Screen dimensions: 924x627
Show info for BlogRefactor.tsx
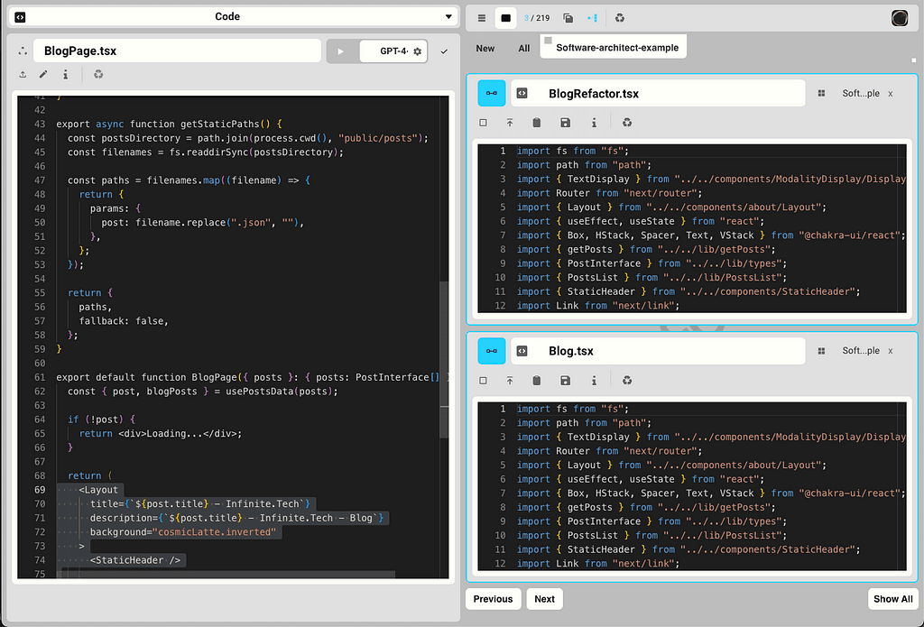pos(594,123)
